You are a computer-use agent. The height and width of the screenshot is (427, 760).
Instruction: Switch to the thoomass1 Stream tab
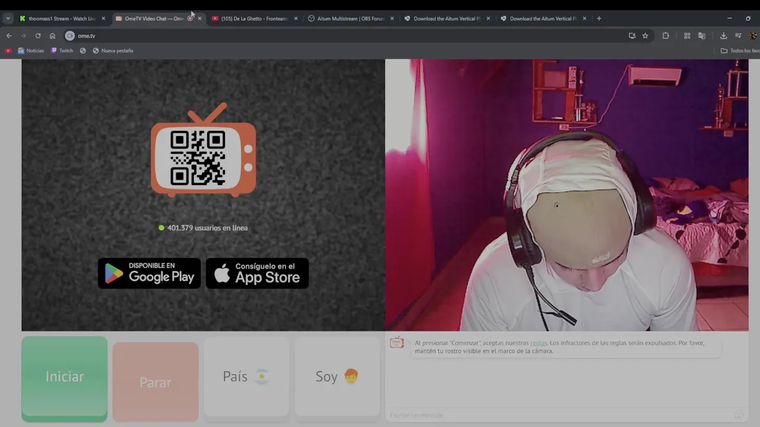(62, 18)
